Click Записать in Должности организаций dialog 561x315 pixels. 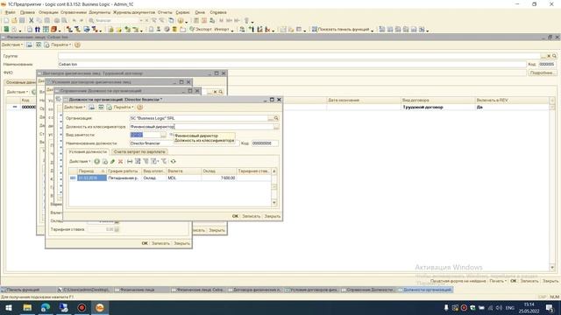pos(252,216)
